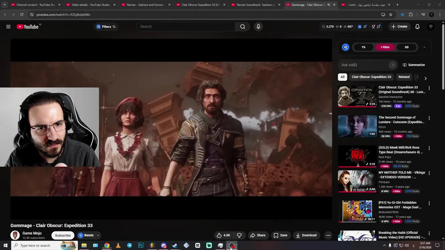445x250 pixels.
Task: Open the tab search dropdown in Chrome
Action: point(5,5)
